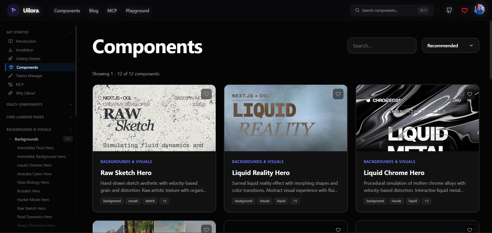The image size is (492, 233).
Task: Go to Installation in the sidebar
Action: [25, 50]
